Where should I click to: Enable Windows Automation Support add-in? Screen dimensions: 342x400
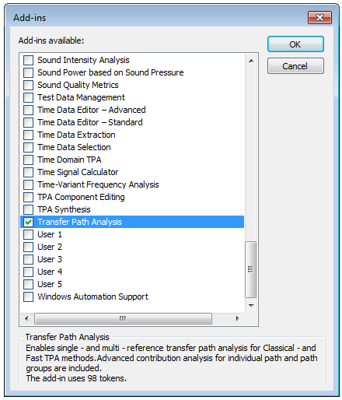click(x=28, y=296)
